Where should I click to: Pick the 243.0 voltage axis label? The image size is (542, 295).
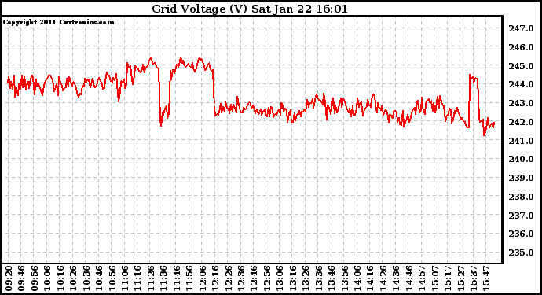pos(521,104)
